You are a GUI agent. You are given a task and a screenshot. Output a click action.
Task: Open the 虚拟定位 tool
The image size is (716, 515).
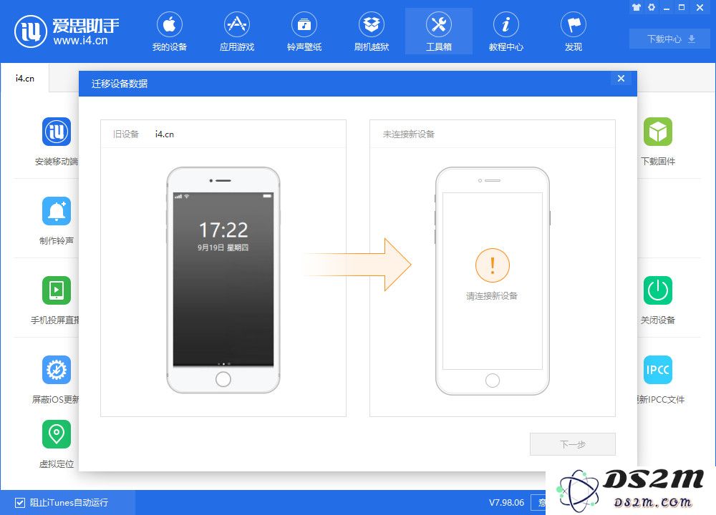(57, 434)
